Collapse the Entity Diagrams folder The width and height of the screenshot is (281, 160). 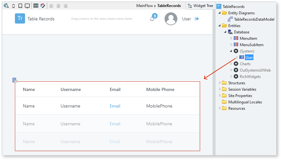tap(220, 13)
